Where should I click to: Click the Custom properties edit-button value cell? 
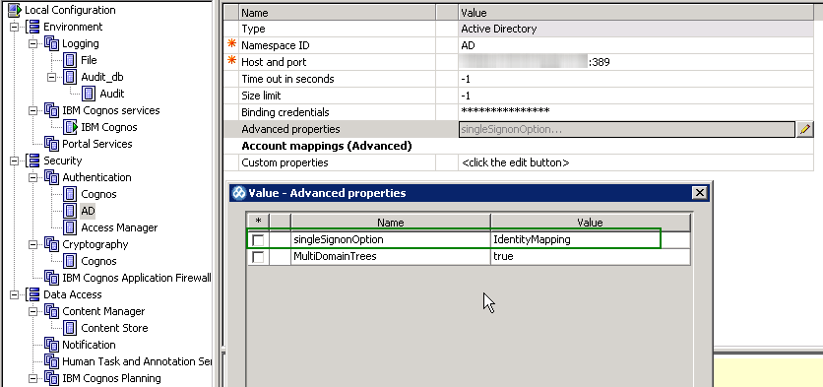click(x=636, y=162)
